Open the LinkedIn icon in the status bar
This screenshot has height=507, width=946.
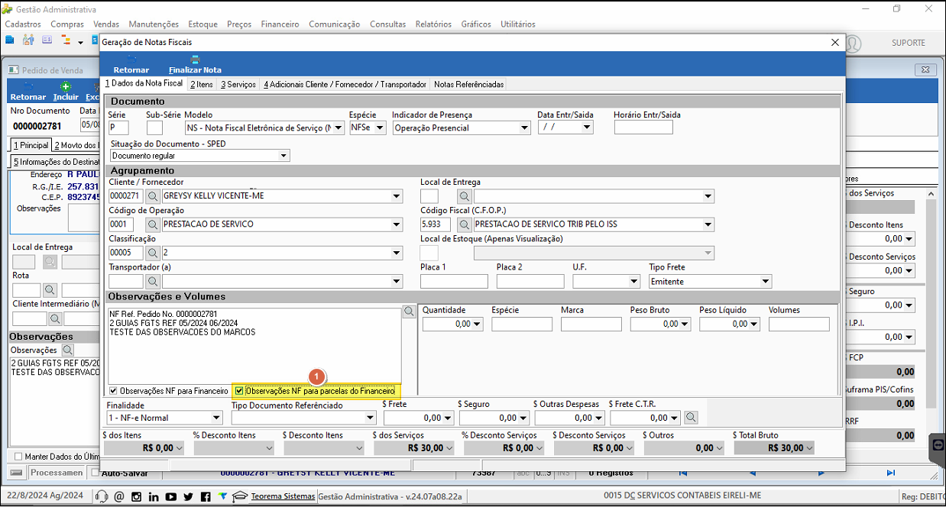pyautogui.click(x=154, y=496)
